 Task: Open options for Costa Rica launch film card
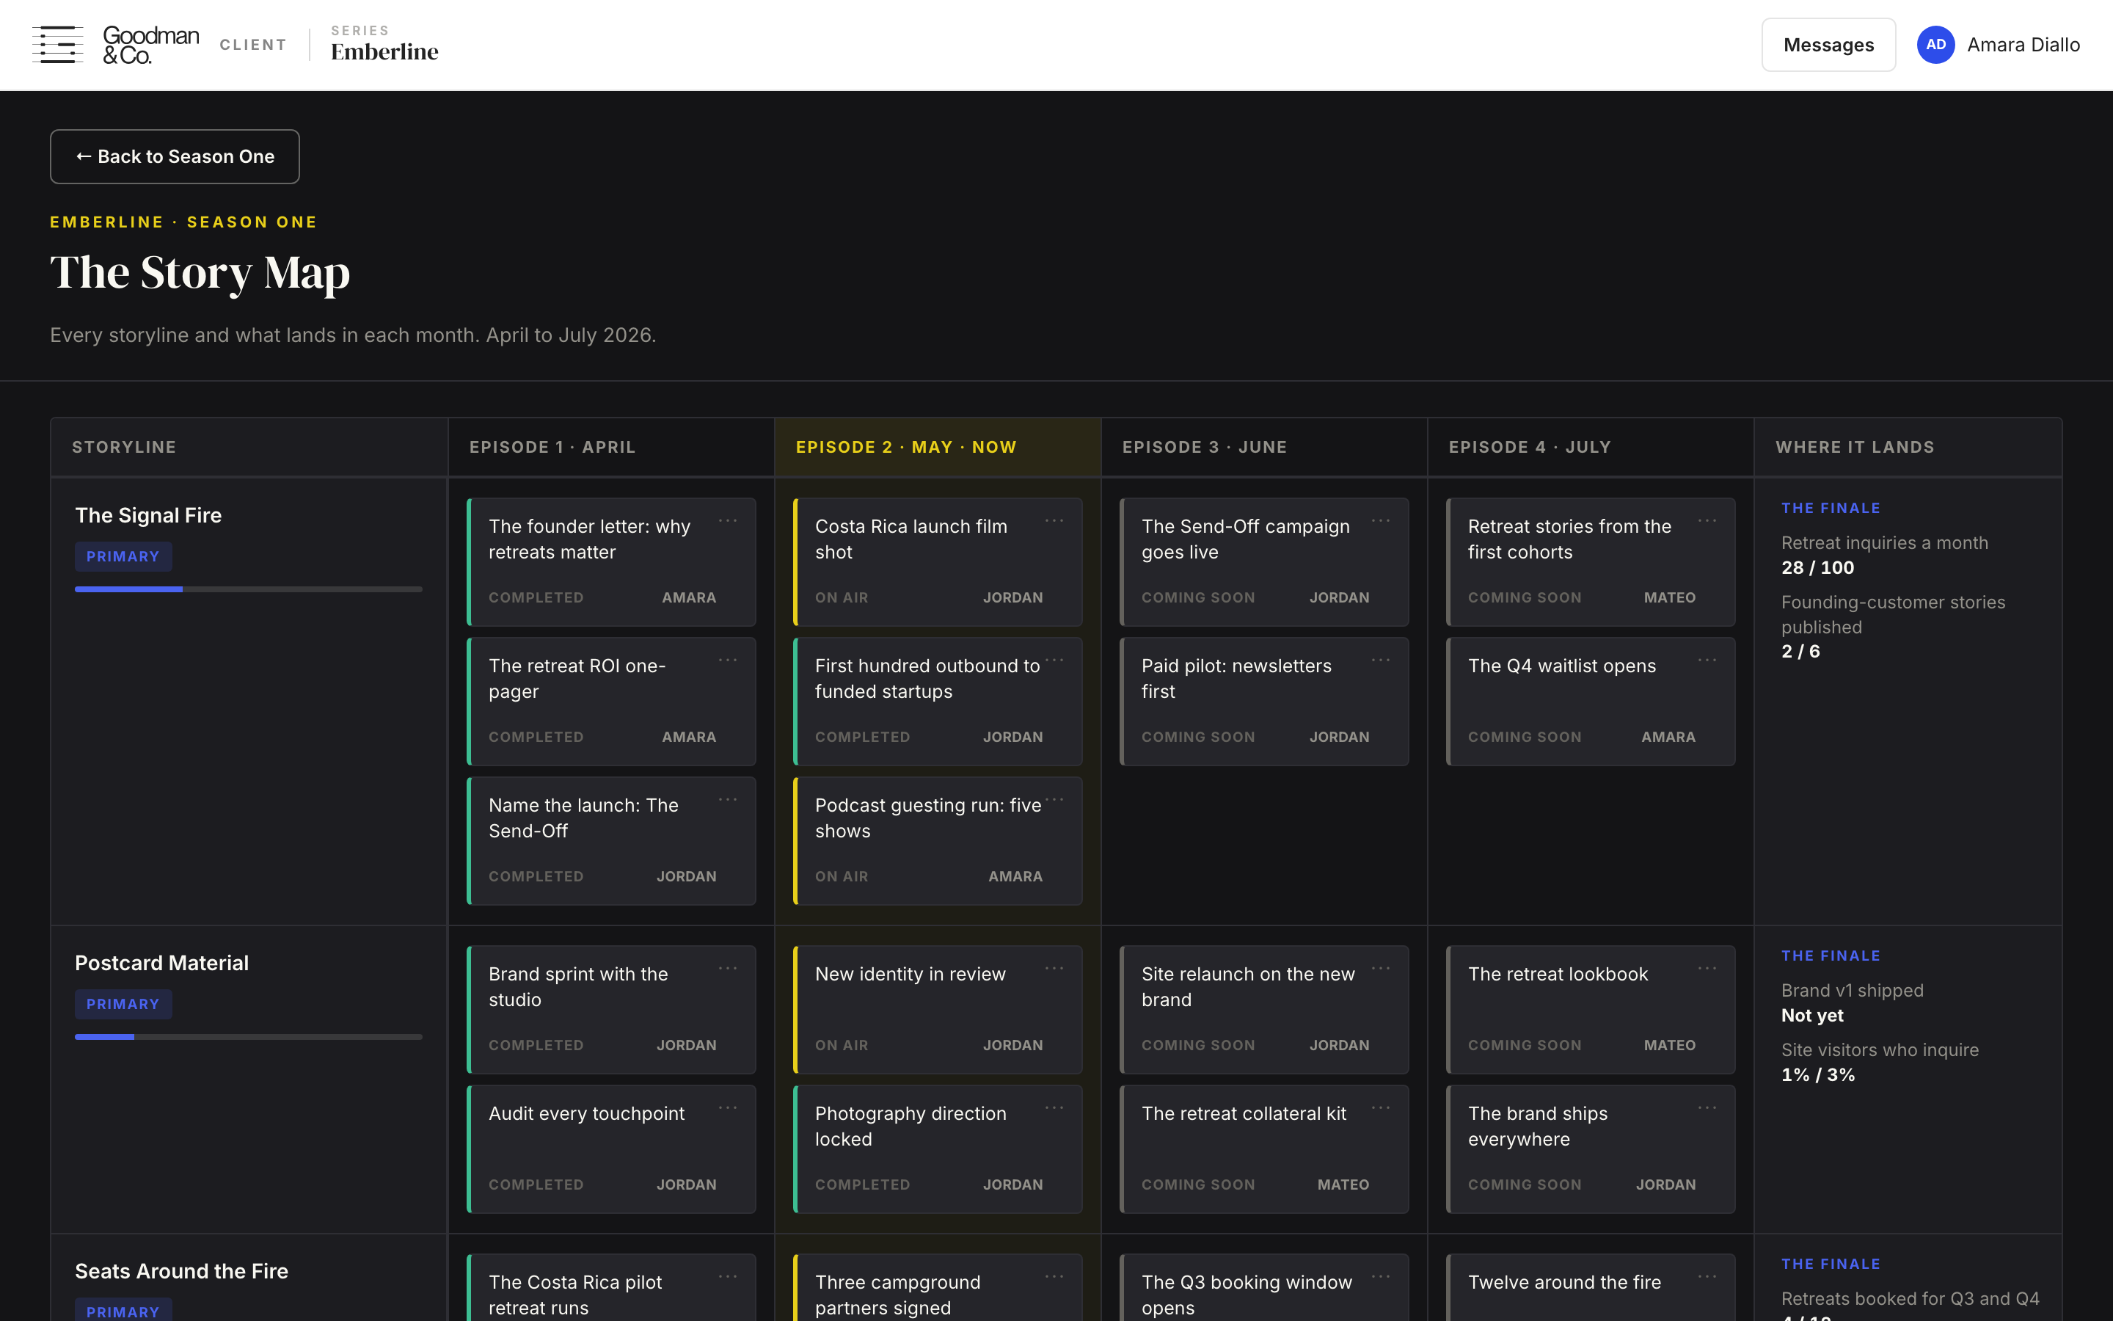coord(1054,521)
